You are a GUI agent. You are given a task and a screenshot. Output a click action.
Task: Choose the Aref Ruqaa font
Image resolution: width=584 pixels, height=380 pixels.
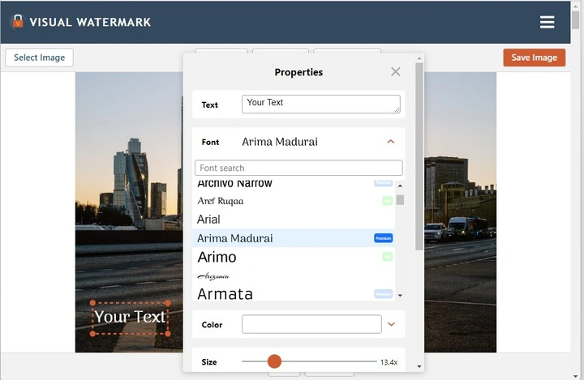[294, 201]
